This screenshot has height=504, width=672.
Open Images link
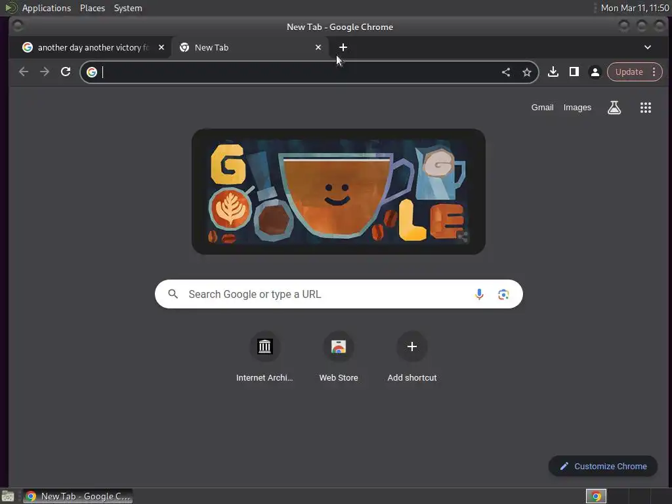(x=577, y=108)
